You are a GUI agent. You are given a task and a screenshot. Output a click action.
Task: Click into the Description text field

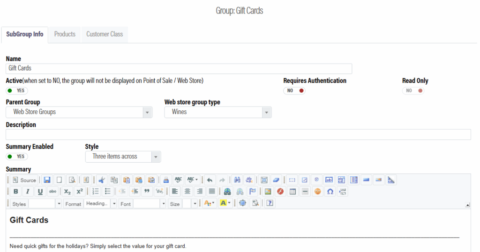pyautogui.click(x=238, y=135)
